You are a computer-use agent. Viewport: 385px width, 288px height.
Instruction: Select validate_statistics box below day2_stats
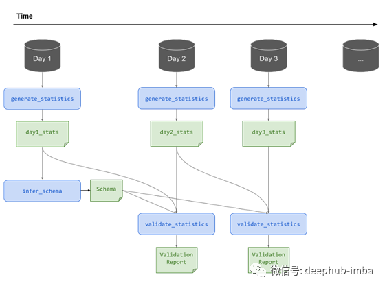point(177,224)
